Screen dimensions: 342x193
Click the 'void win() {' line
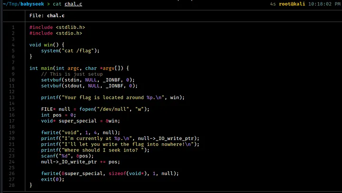(47, 45)
